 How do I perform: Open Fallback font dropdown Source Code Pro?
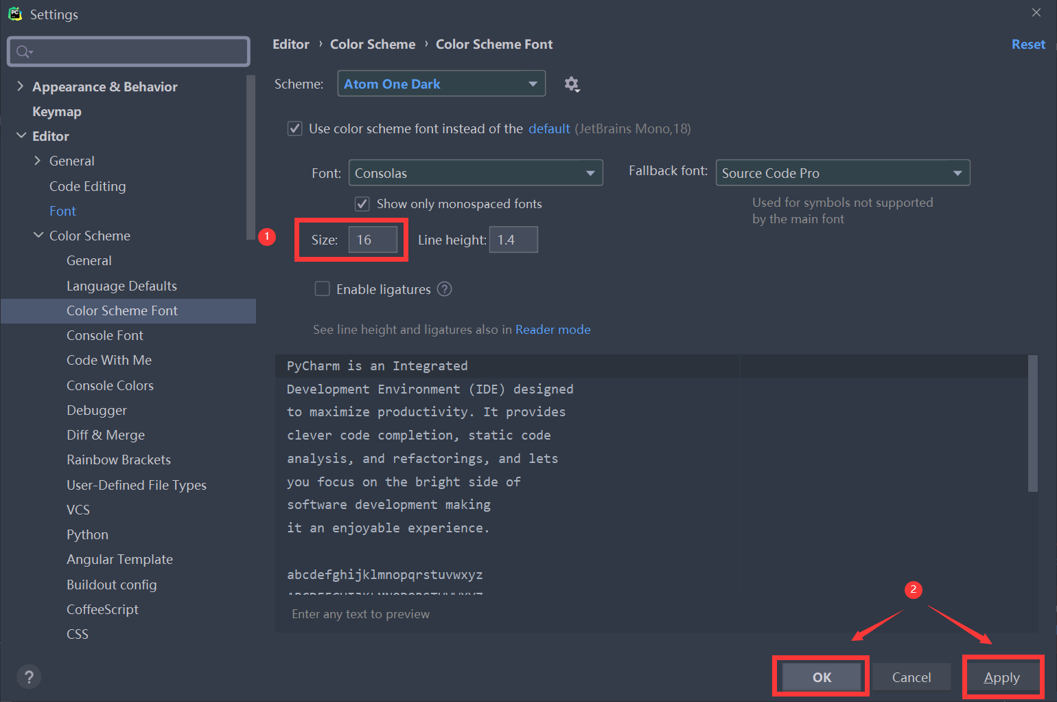tap(843, 173)
